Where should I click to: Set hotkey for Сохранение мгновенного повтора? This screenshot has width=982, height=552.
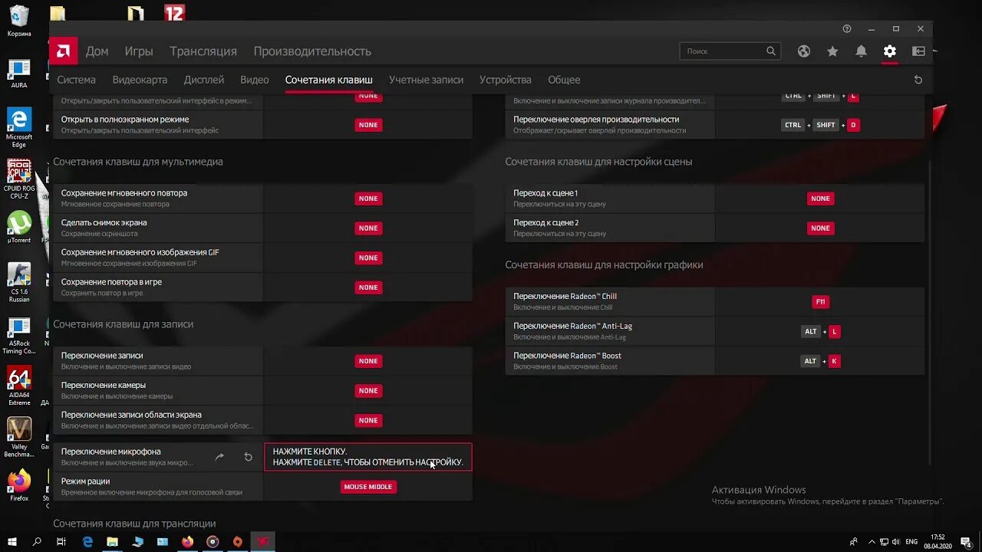(368, 199)
